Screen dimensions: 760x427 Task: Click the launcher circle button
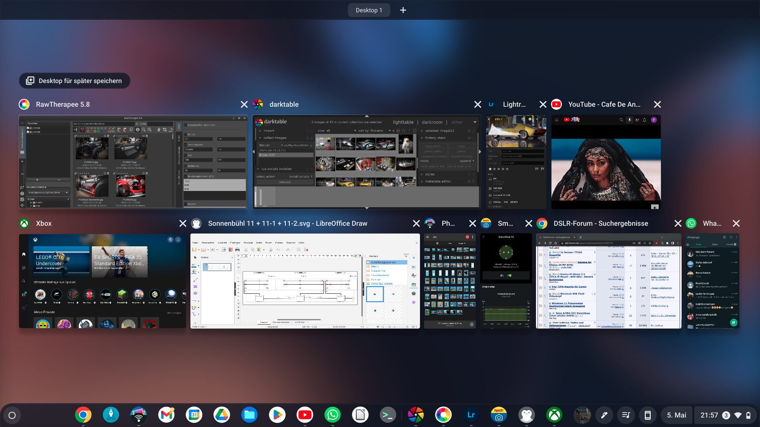pyautogui.click(x=12, y=415)
